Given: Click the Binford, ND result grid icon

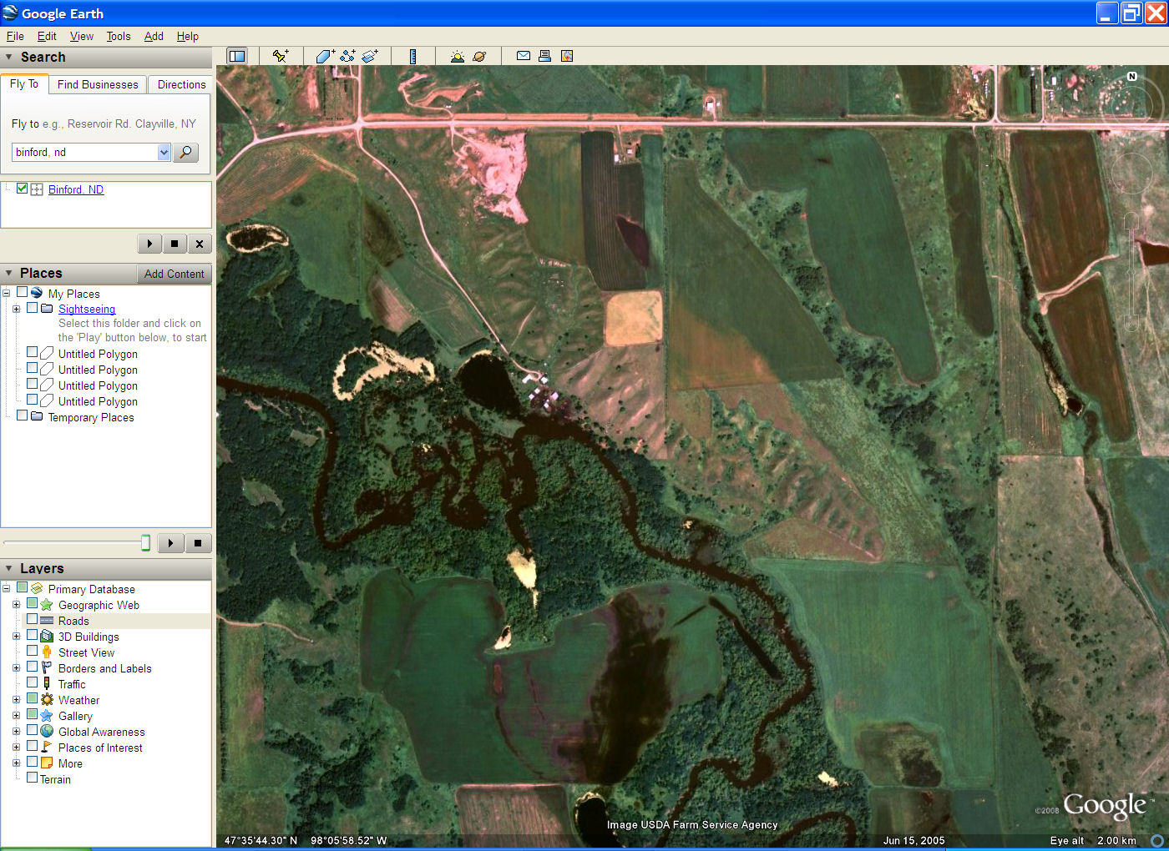Looking at the screenshot, I should point(37,189).
